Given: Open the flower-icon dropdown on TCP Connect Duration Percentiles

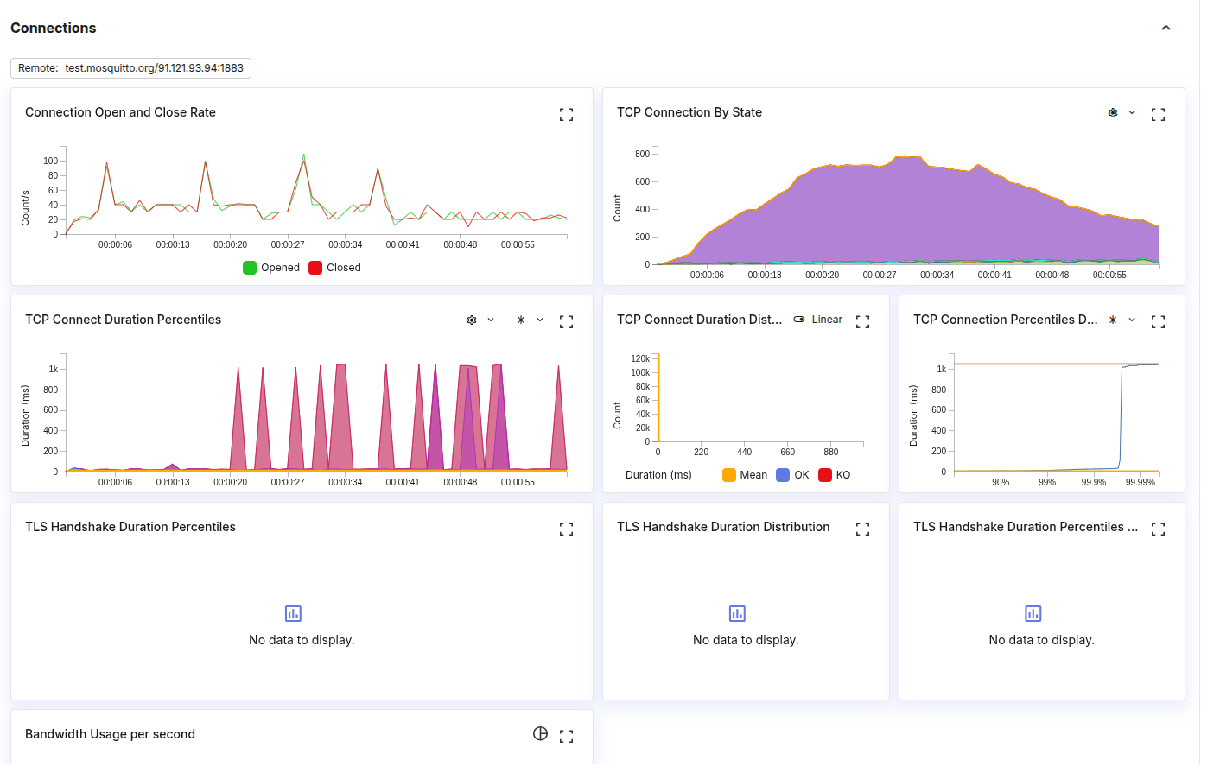Looking at the screenshot, I should pos(480,320).
